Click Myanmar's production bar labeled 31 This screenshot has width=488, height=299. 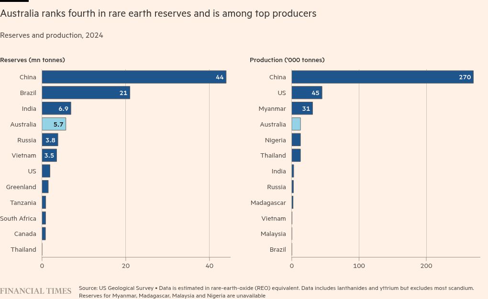click(x=302, y=108)
